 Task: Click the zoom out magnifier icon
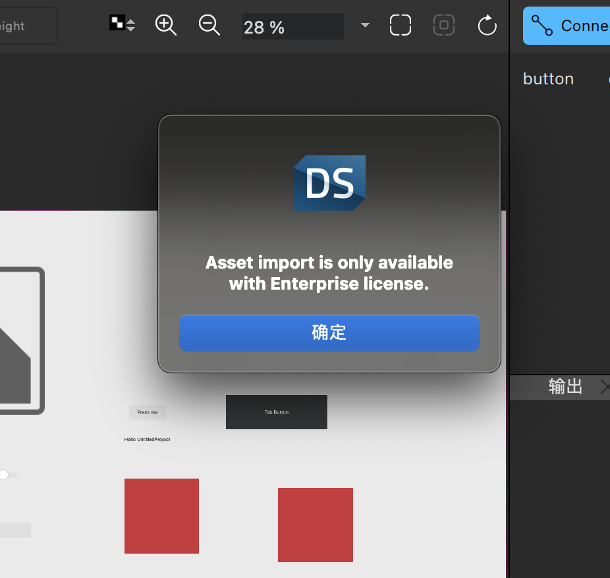(209, 25)
